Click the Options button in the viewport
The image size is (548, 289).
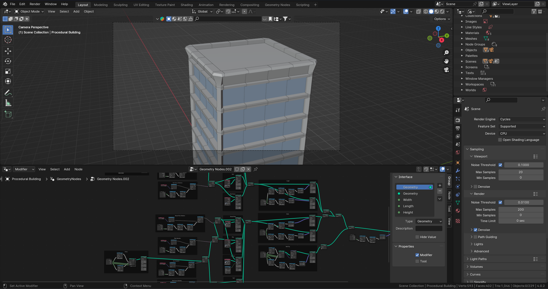pyautogui.click(x=441, y=19)
